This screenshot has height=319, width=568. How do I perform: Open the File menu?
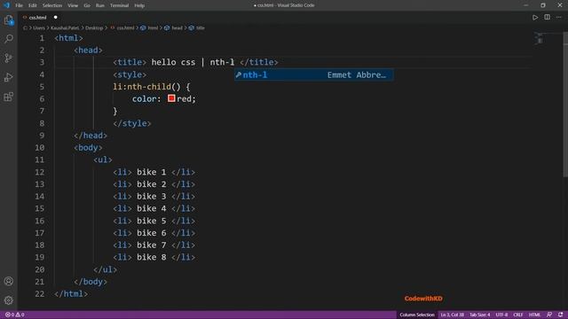(19, 5)
